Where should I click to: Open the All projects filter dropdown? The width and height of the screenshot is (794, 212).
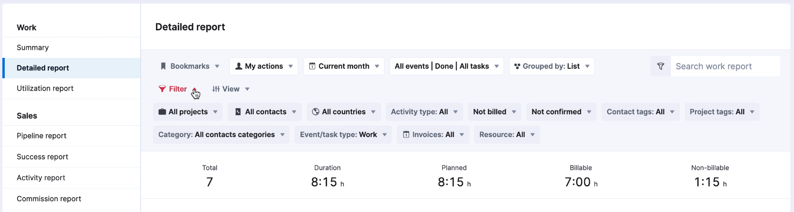pyautogui.click(x=188, y=112)
